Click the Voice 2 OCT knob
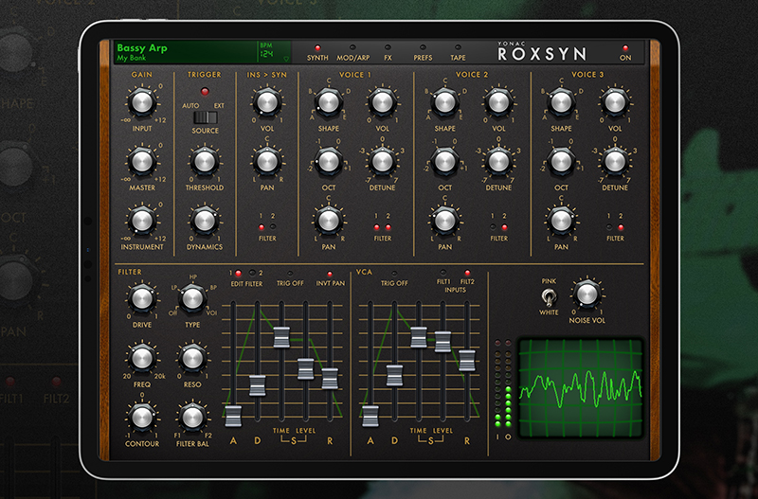Image resolution: width=758 pixels, height=499 pixels. tap(444, 162)
